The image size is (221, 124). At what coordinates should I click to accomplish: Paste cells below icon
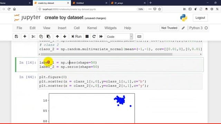click(48, 37)
